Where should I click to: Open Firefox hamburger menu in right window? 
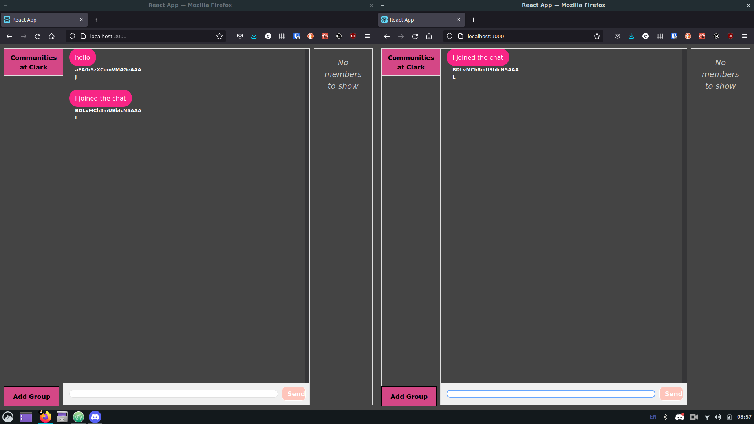coord(744,36)
